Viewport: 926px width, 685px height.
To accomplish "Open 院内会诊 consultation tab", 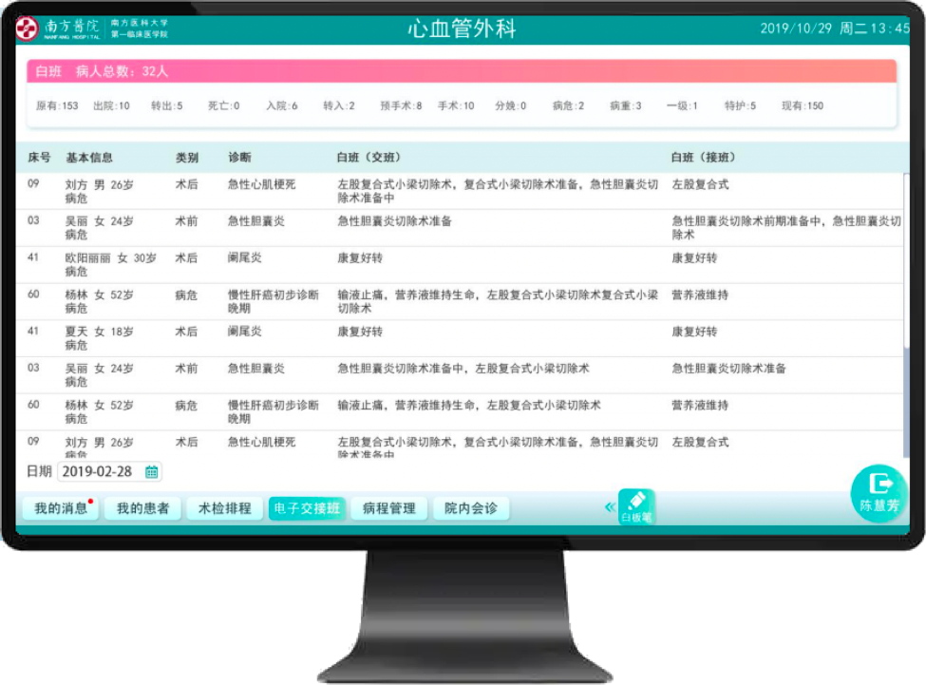I will 471,508.
